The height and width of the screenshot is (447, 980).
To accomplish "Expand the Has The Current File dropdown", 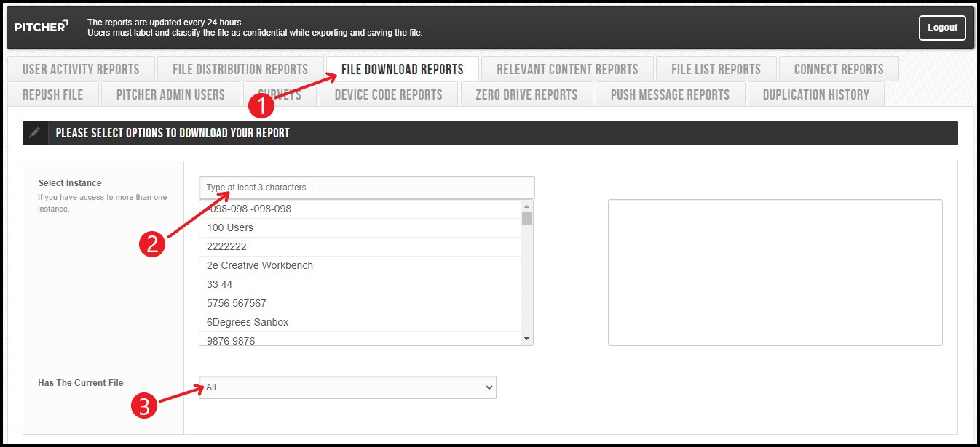I will point(347,387).
